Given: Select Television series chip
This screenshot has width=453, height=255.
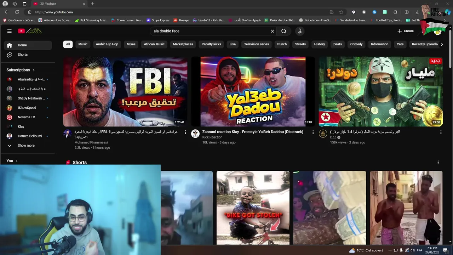Looking at the screenshot, I should click(x=257, y=44).
